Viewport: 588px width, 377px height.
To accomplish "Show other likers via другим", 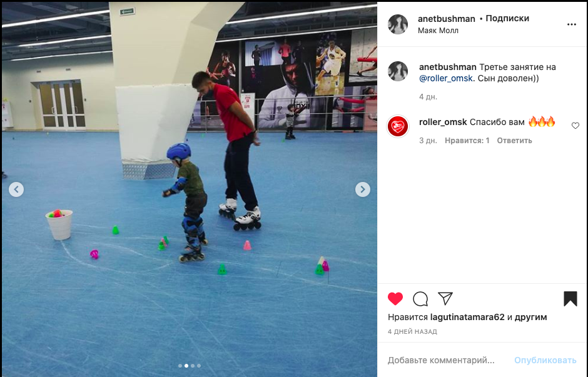I will [x=530, y=317].
